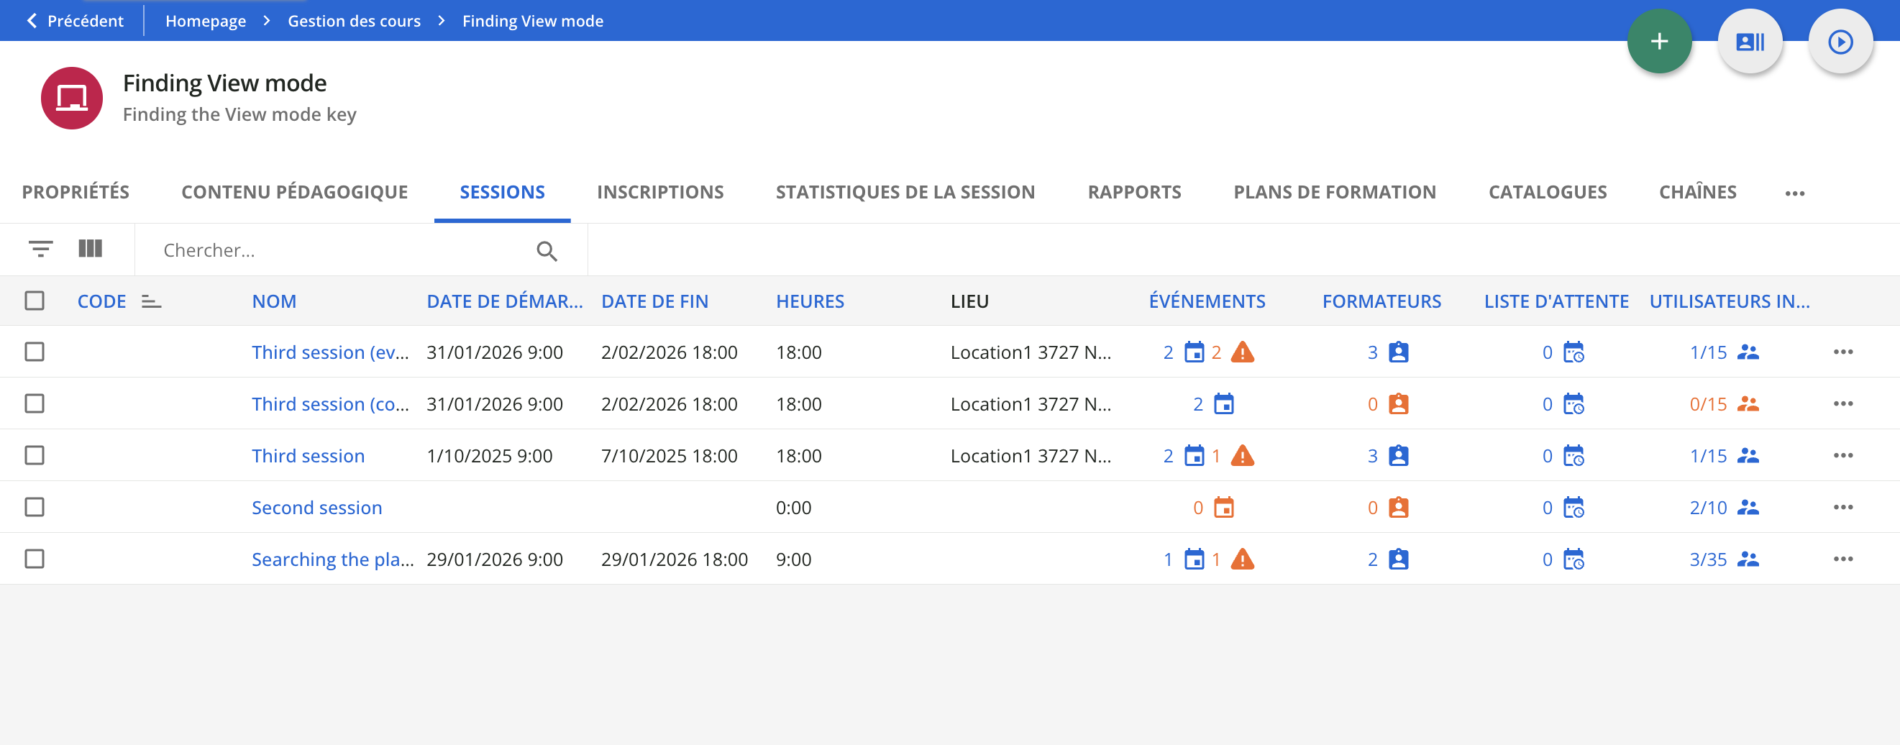Screen dimensions: 1900x745
Task: Check the Second session row checkbox
Action: point(35,508)
